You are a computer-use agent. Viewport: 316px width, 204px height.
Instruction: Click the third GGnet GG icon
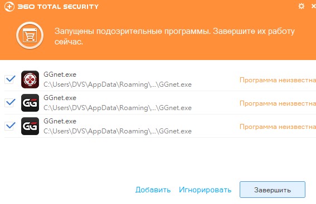coord(30,126)
